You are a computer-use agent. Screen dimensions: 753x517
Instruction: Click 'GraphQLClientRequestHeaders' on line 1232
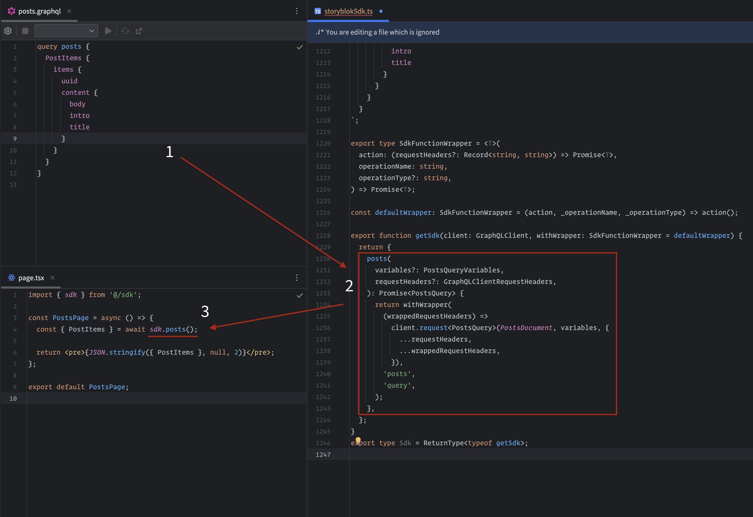tap(498, 282)
